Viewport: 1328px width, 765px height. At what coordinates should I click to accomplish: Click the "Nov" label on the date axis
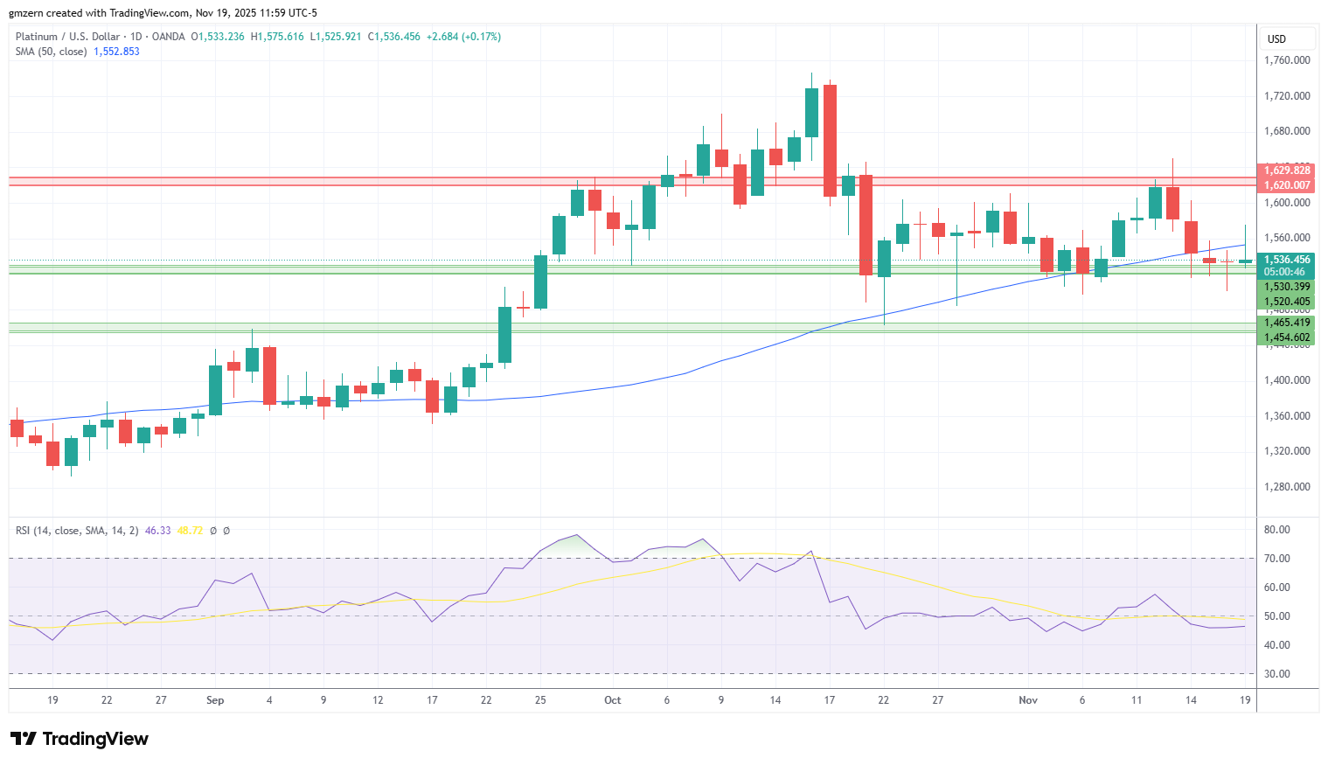(x=1028, y=700)
